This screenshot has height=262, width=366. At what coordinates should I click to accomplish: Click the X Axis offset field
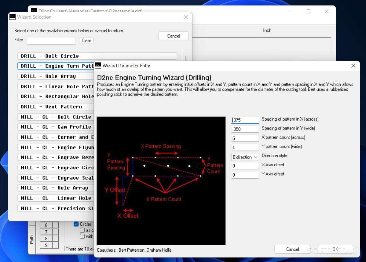point(245,166)
